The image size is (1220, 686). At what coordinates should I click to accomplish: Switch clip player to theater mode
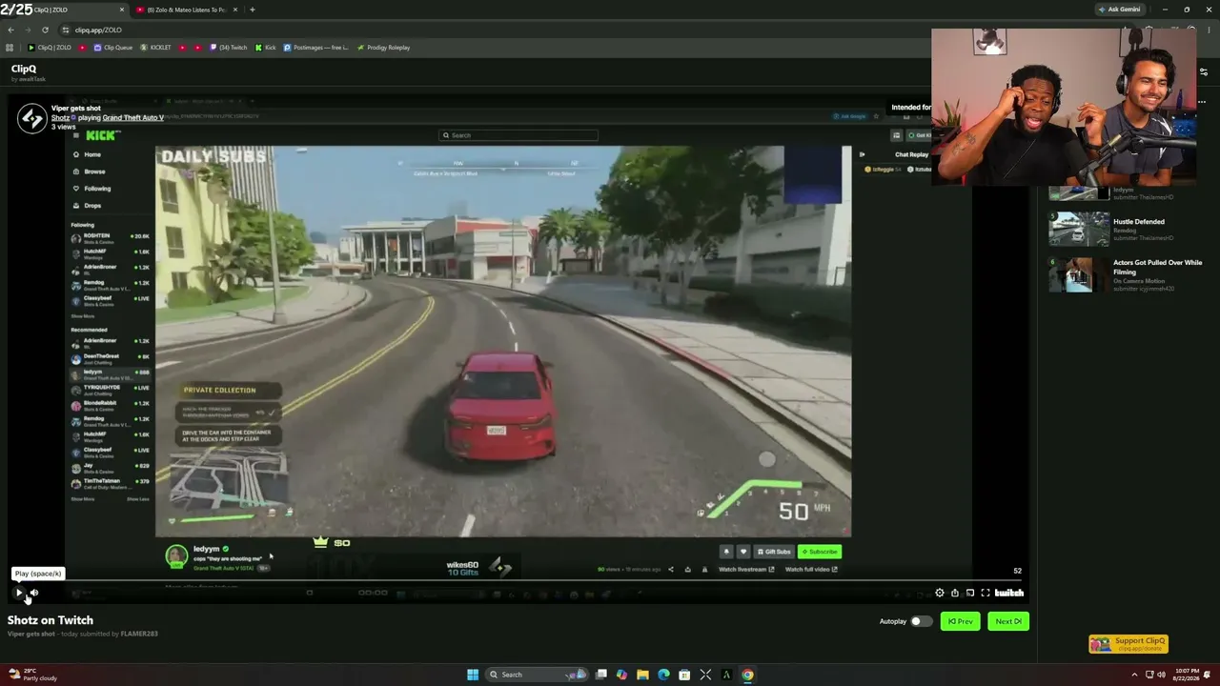(970, 593)
